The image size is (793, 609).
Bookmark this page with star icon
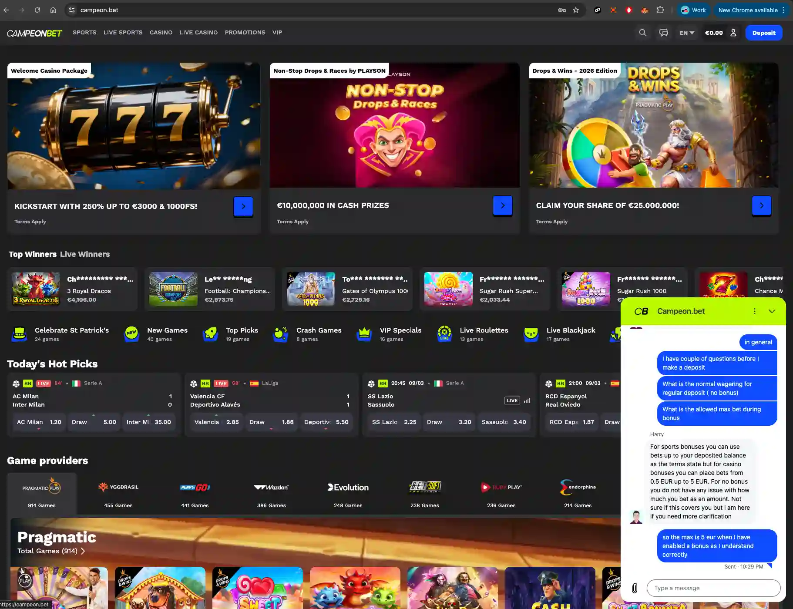click(x=576, y=10)
